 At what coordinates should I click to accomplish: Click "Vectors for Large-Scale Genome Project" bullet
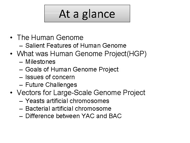pos(81,92)
